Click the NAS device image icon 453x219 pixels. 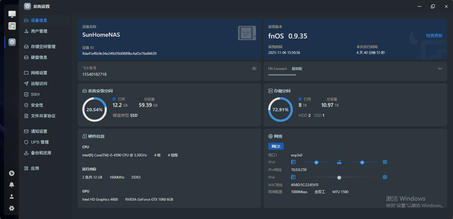[247, 33]
